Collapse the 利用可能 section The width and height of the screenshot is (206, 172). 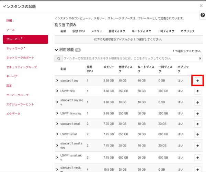57,50
